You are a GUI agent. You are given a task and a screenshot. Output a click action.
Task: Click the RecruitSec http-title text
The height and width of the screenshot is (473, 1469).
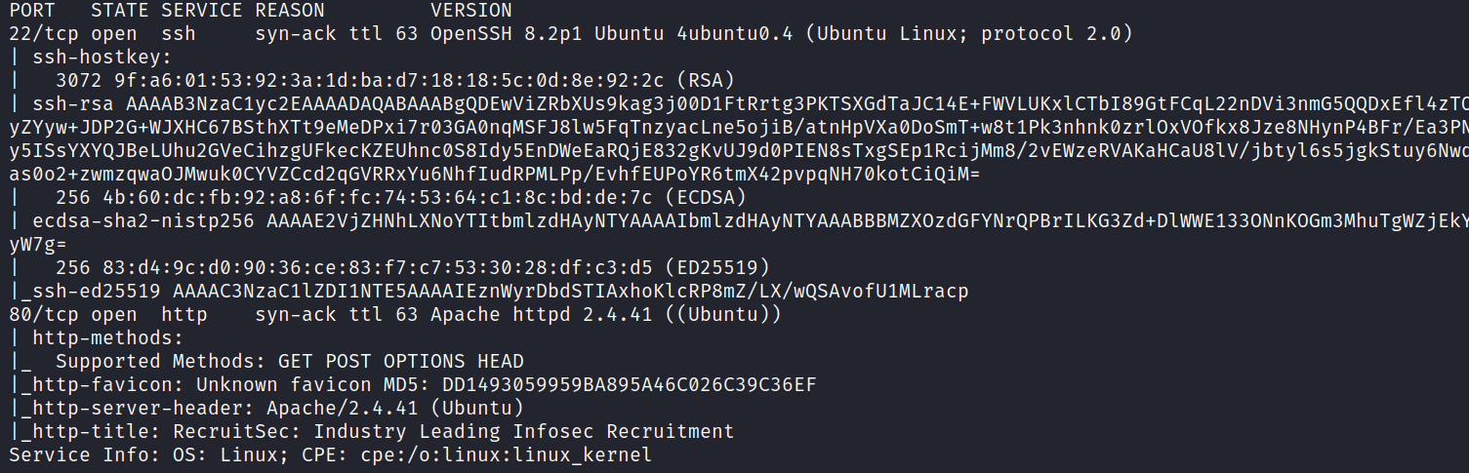(454, 432)
